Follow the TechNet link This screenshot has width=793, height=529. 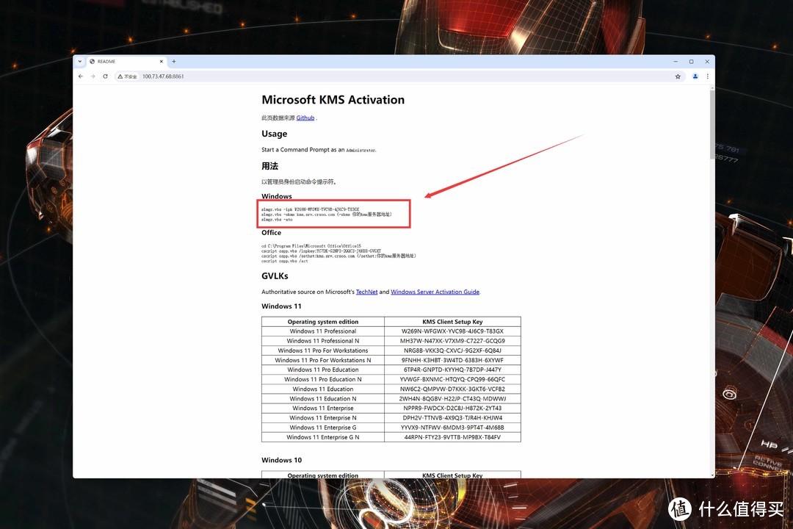[366, 292]
